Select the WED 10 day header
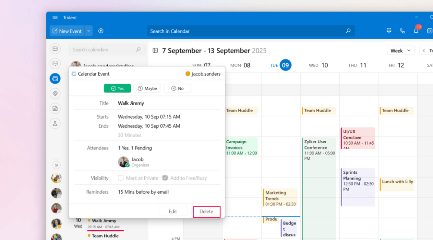 pos(318,65)
